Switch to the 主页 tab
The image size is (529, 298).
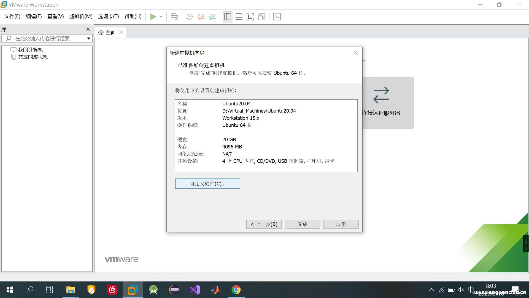coord(110,32)
